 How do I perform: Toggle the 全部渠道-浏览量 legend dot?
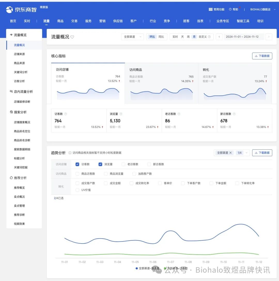[x=137, y=268]
